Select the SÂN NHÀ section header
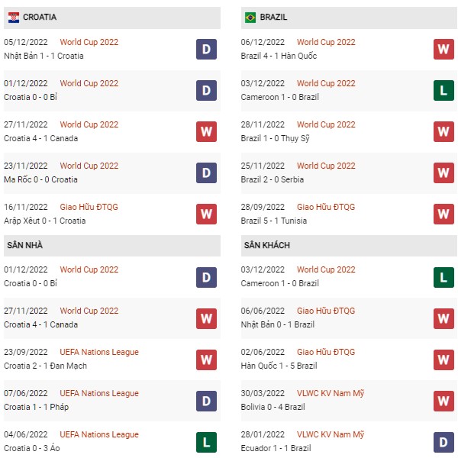Screen dimensions: 458x458 click(24, 245)
